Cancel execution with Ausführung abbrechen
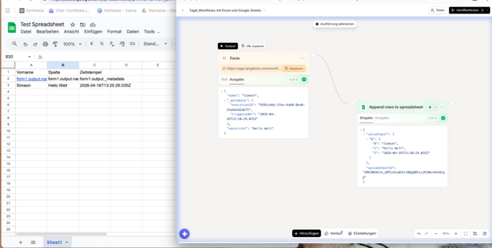 335,24
